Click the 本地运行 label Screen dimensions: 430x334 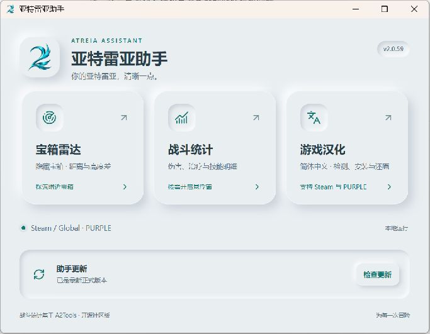pos(396,228)
